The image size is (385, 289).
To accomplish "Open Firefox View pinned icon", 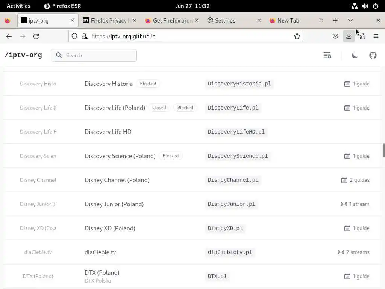I will (8, 21).
